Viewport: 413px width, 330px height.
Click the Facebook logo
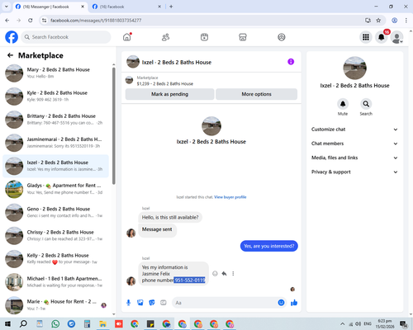click(12, 37)
